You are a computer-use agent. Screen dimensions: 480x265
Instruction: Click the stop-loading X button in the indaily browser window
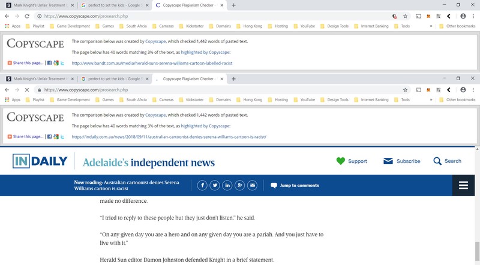click(x=27, y=90)
